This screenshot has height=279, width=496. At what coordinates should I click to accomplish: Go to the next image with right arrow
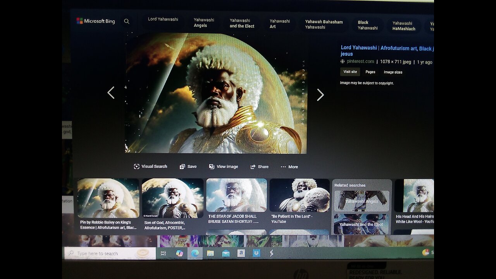click(x=320, y=95)
